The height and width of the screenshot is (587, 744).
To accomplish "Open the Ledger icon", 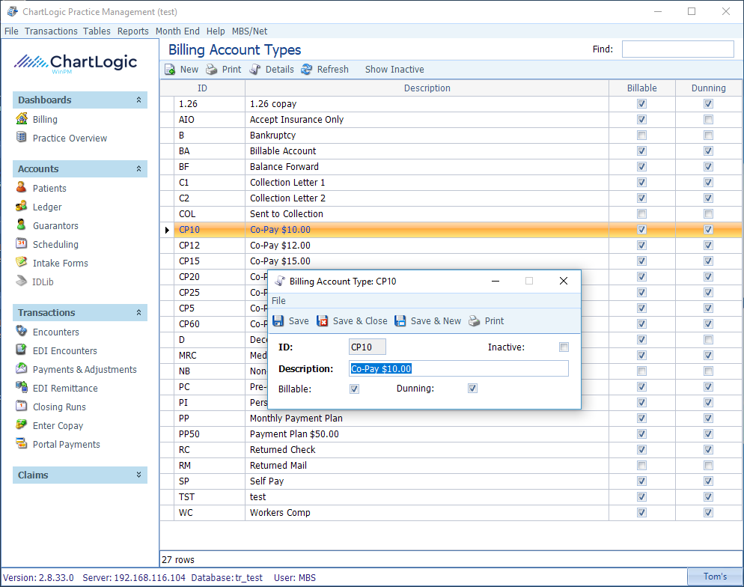I will [x=22, y=206].
